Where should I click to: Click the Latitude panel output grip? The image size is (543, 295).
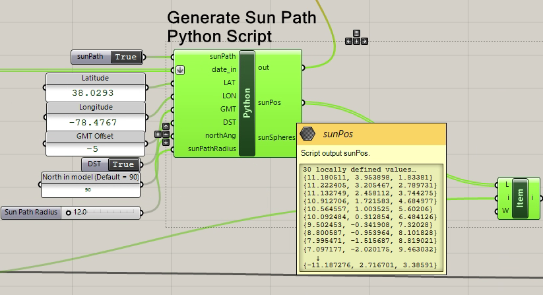pyautogui.click(x=147, y=88)
